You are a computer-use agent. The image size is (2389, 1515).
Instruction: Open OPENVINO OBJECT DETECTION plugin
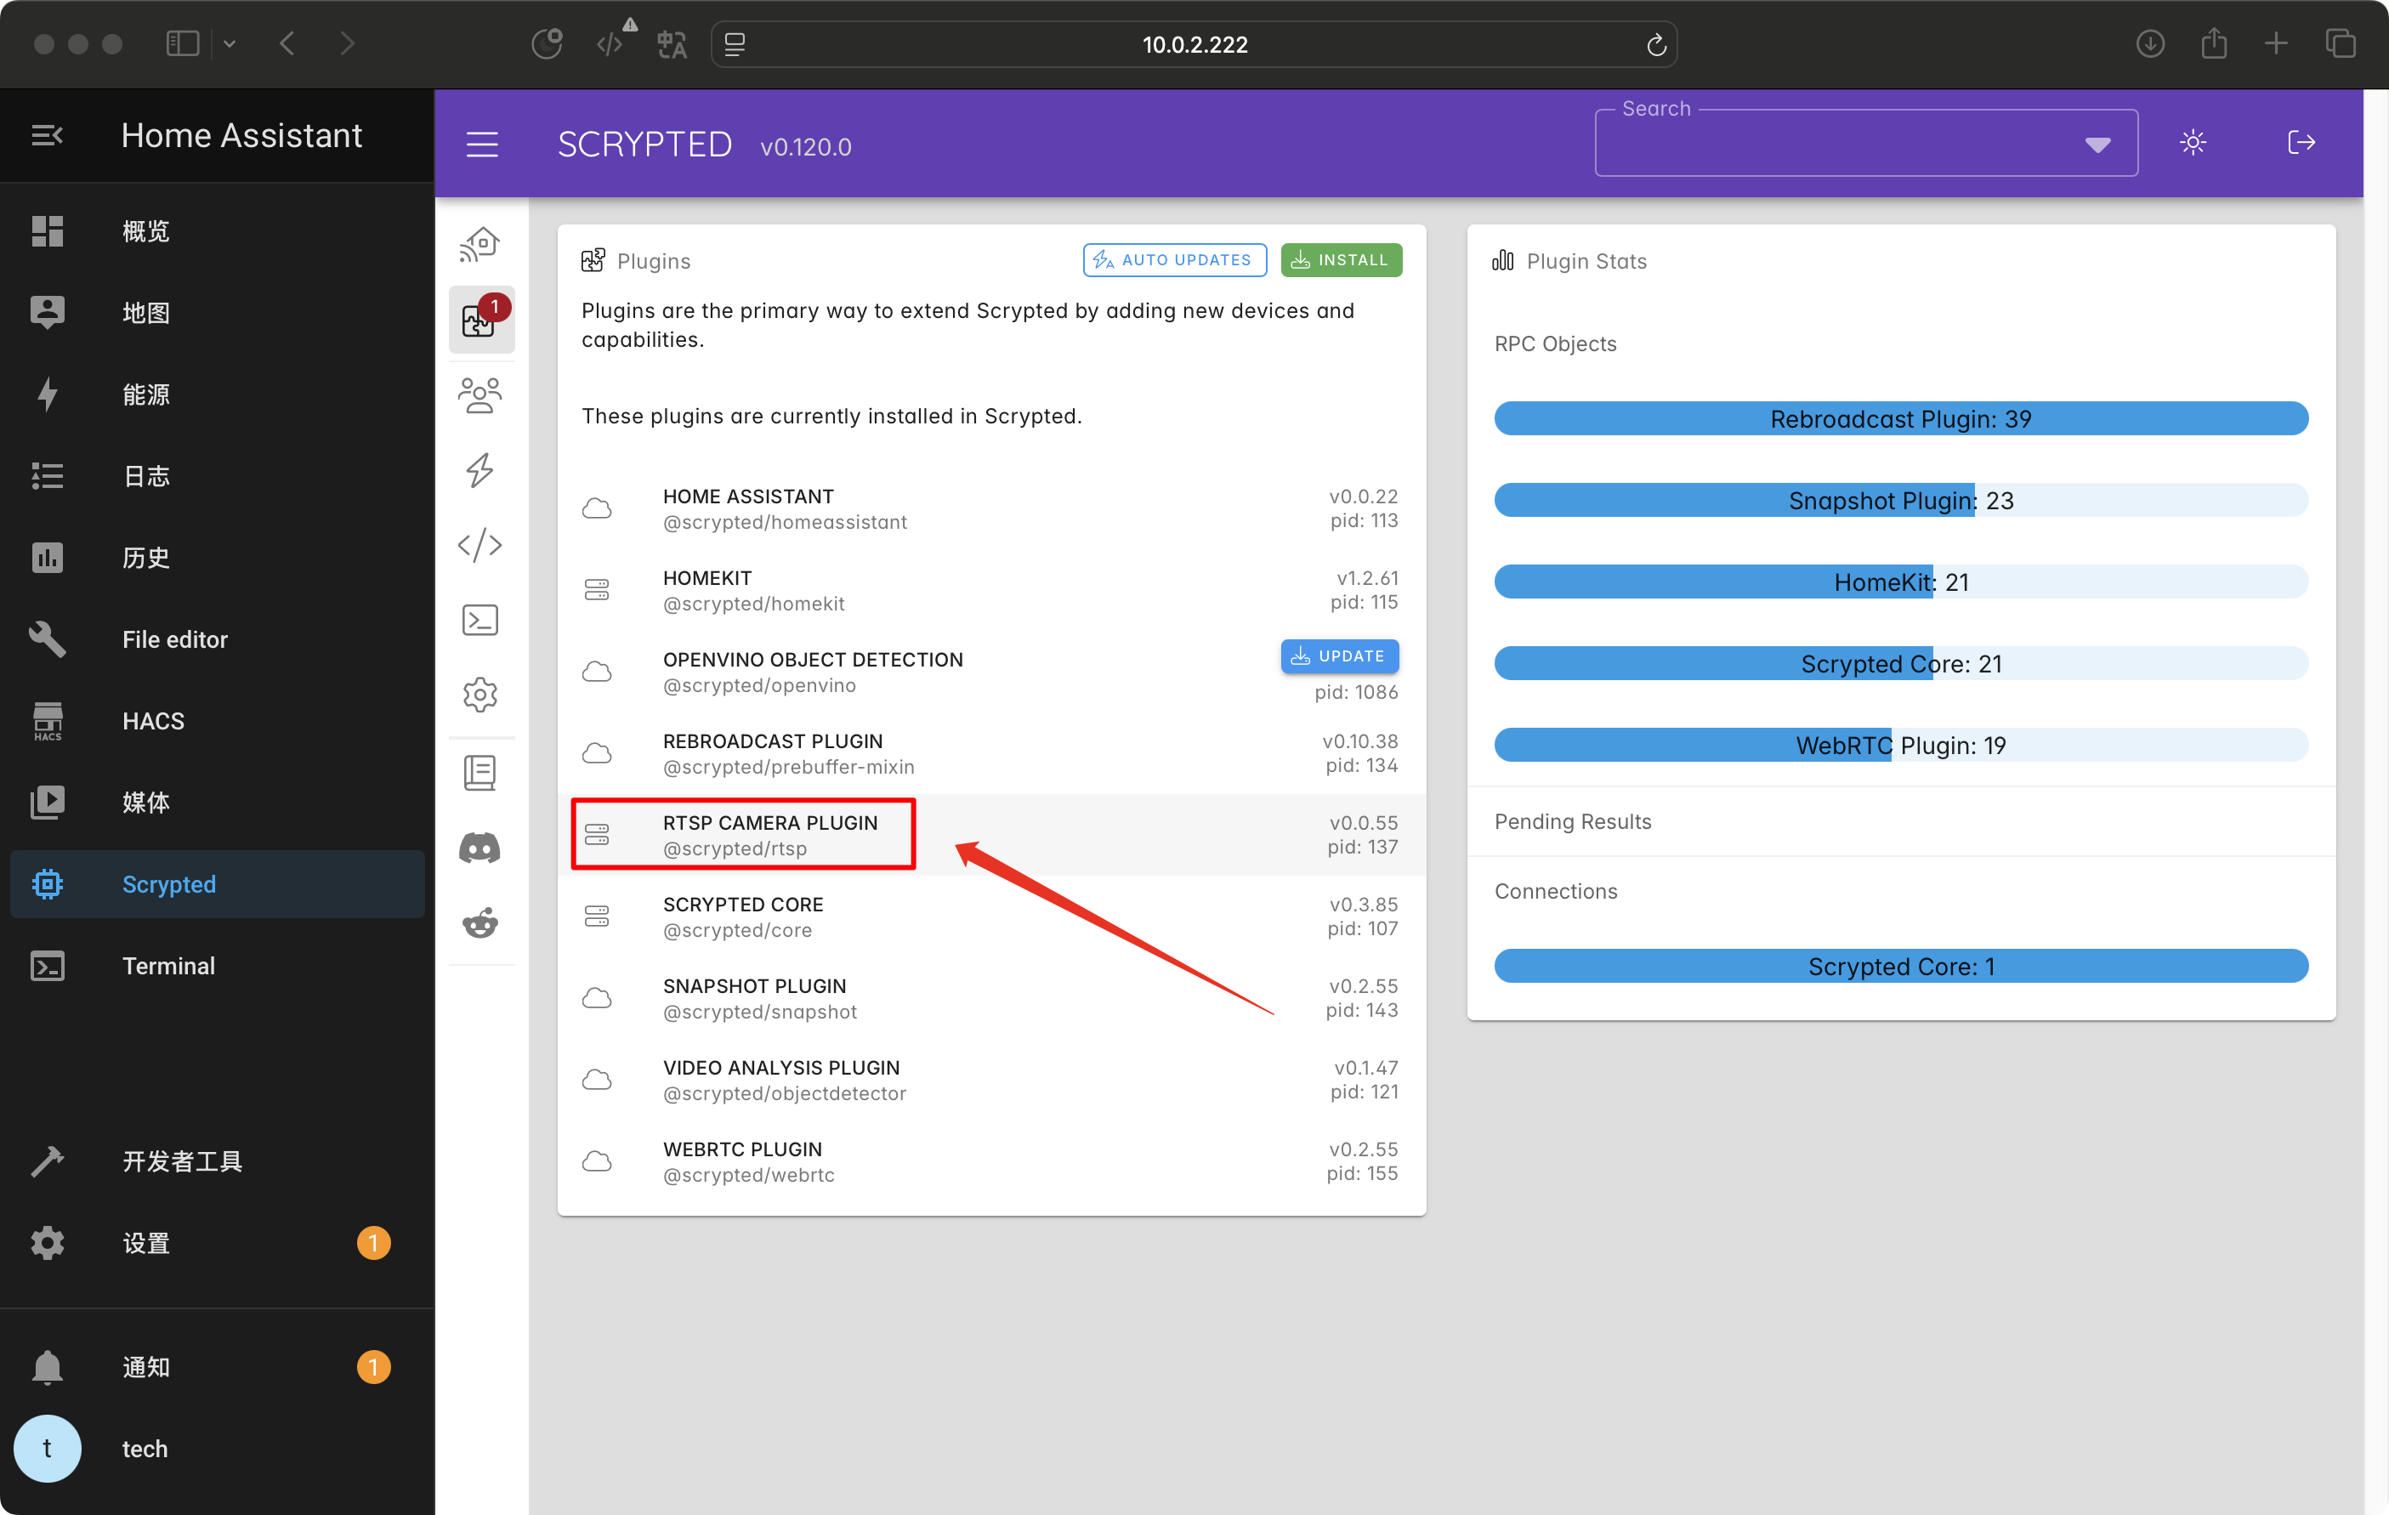click(991, 672)
